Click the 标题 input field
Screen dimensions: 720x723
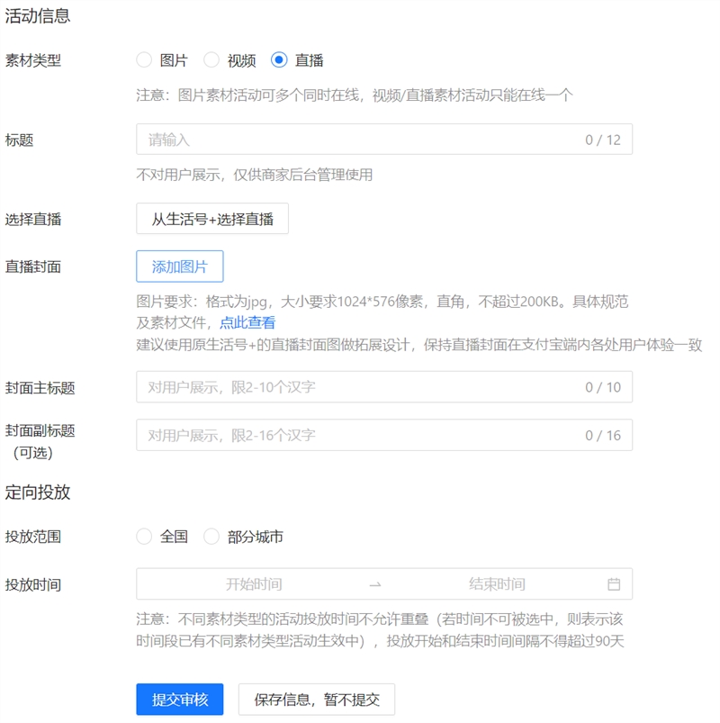tap(315, 139)
